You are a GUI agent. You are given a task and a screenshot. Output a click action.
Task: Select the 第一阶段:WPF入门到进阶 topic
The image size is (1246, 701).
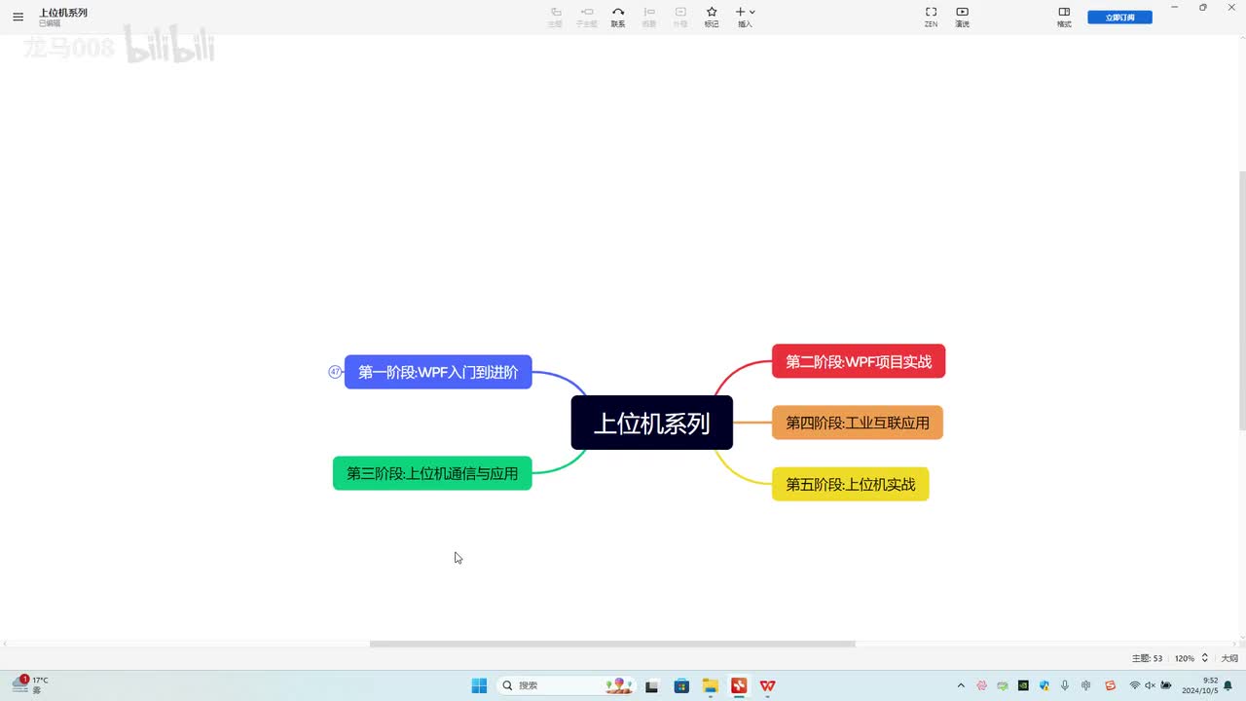[438, 372]
